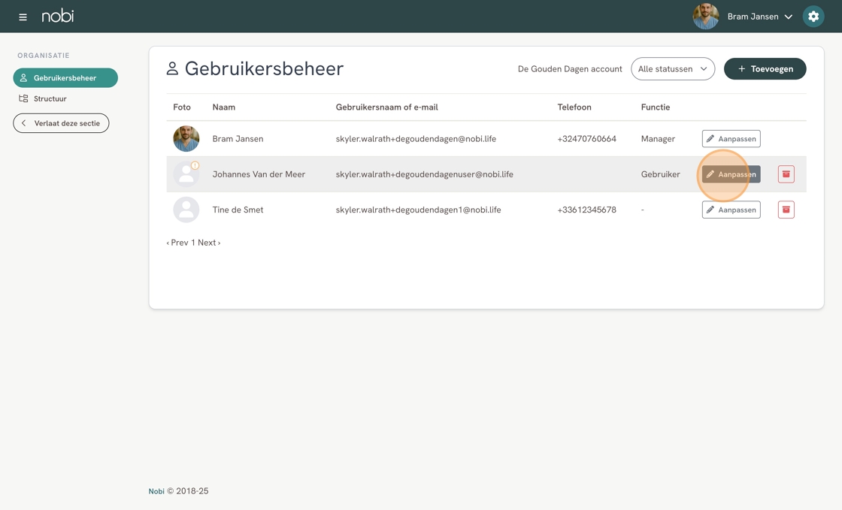Click Bram Jansen's photo in table row

186,139
